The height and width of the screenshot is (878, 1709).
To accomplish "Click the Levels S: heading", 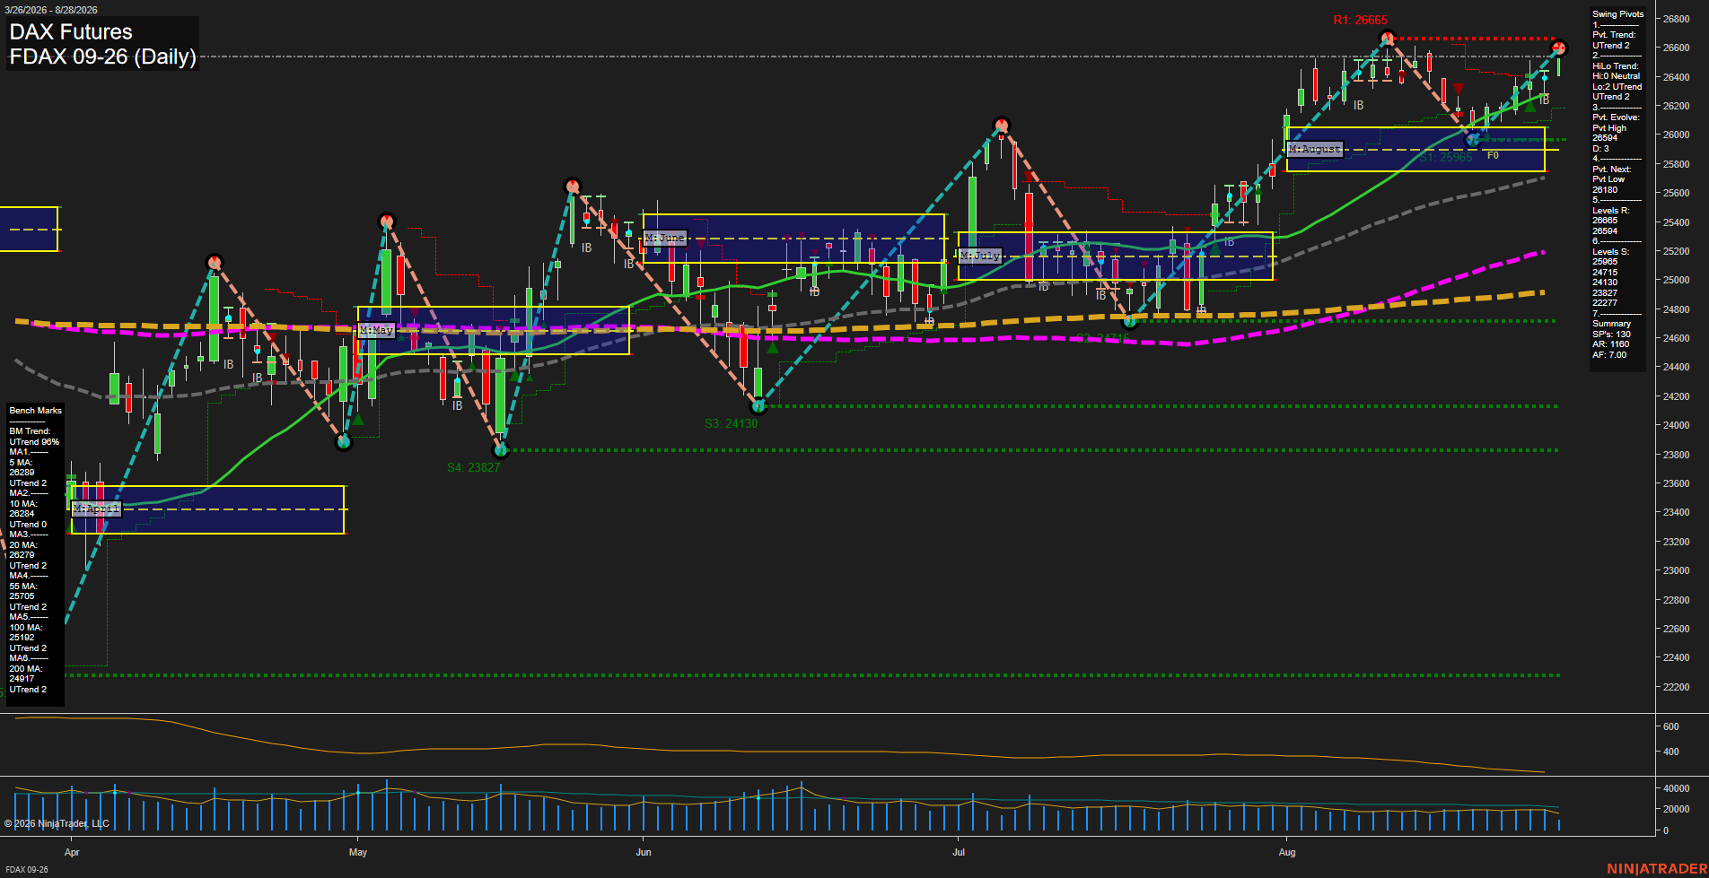I will coord(1610,252).
